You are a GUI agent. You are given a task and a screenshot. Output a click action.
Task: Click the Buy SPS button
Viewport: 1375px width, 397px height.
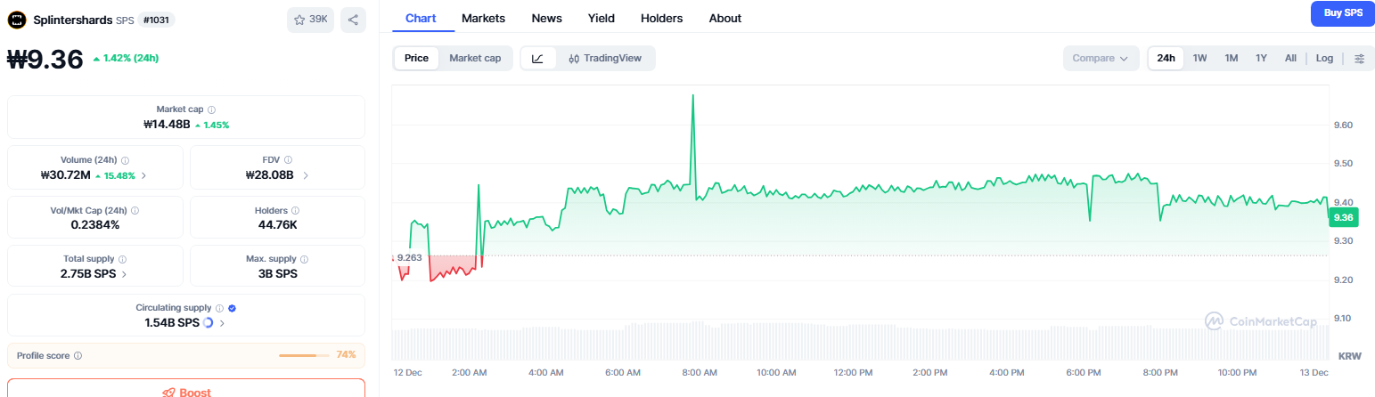point(1342,13)
